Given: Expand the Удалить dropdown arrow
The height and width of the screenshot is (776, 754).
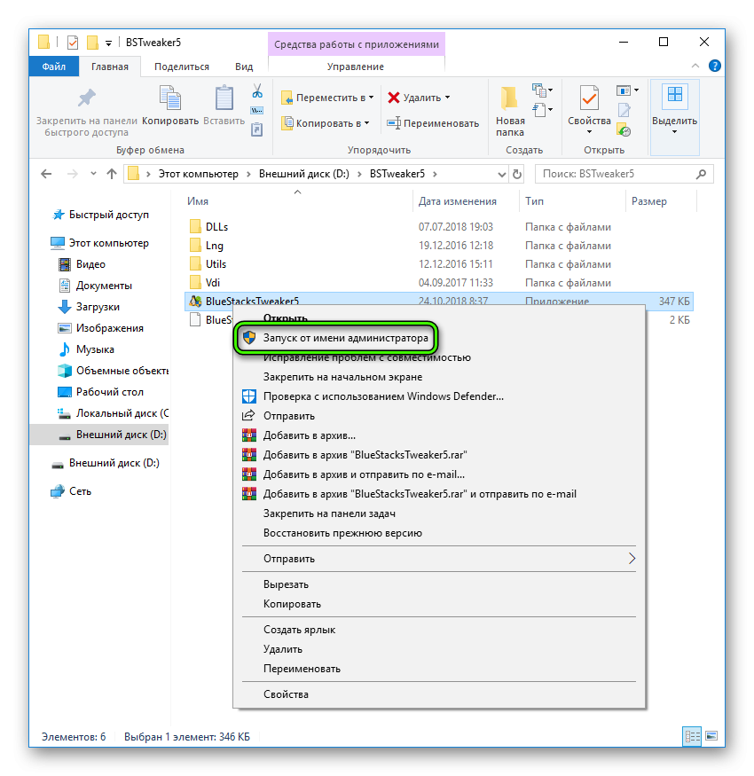Looking at the screenshot, I should pos(448,98).
